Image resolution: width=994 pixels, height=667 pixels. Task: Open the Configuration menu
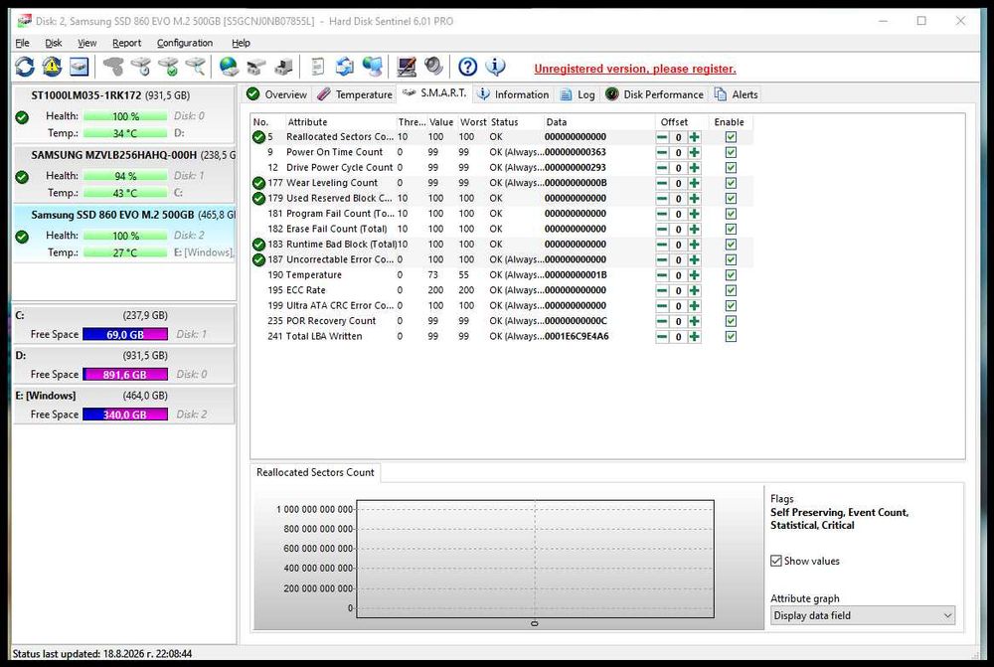(x=185, y=43)
